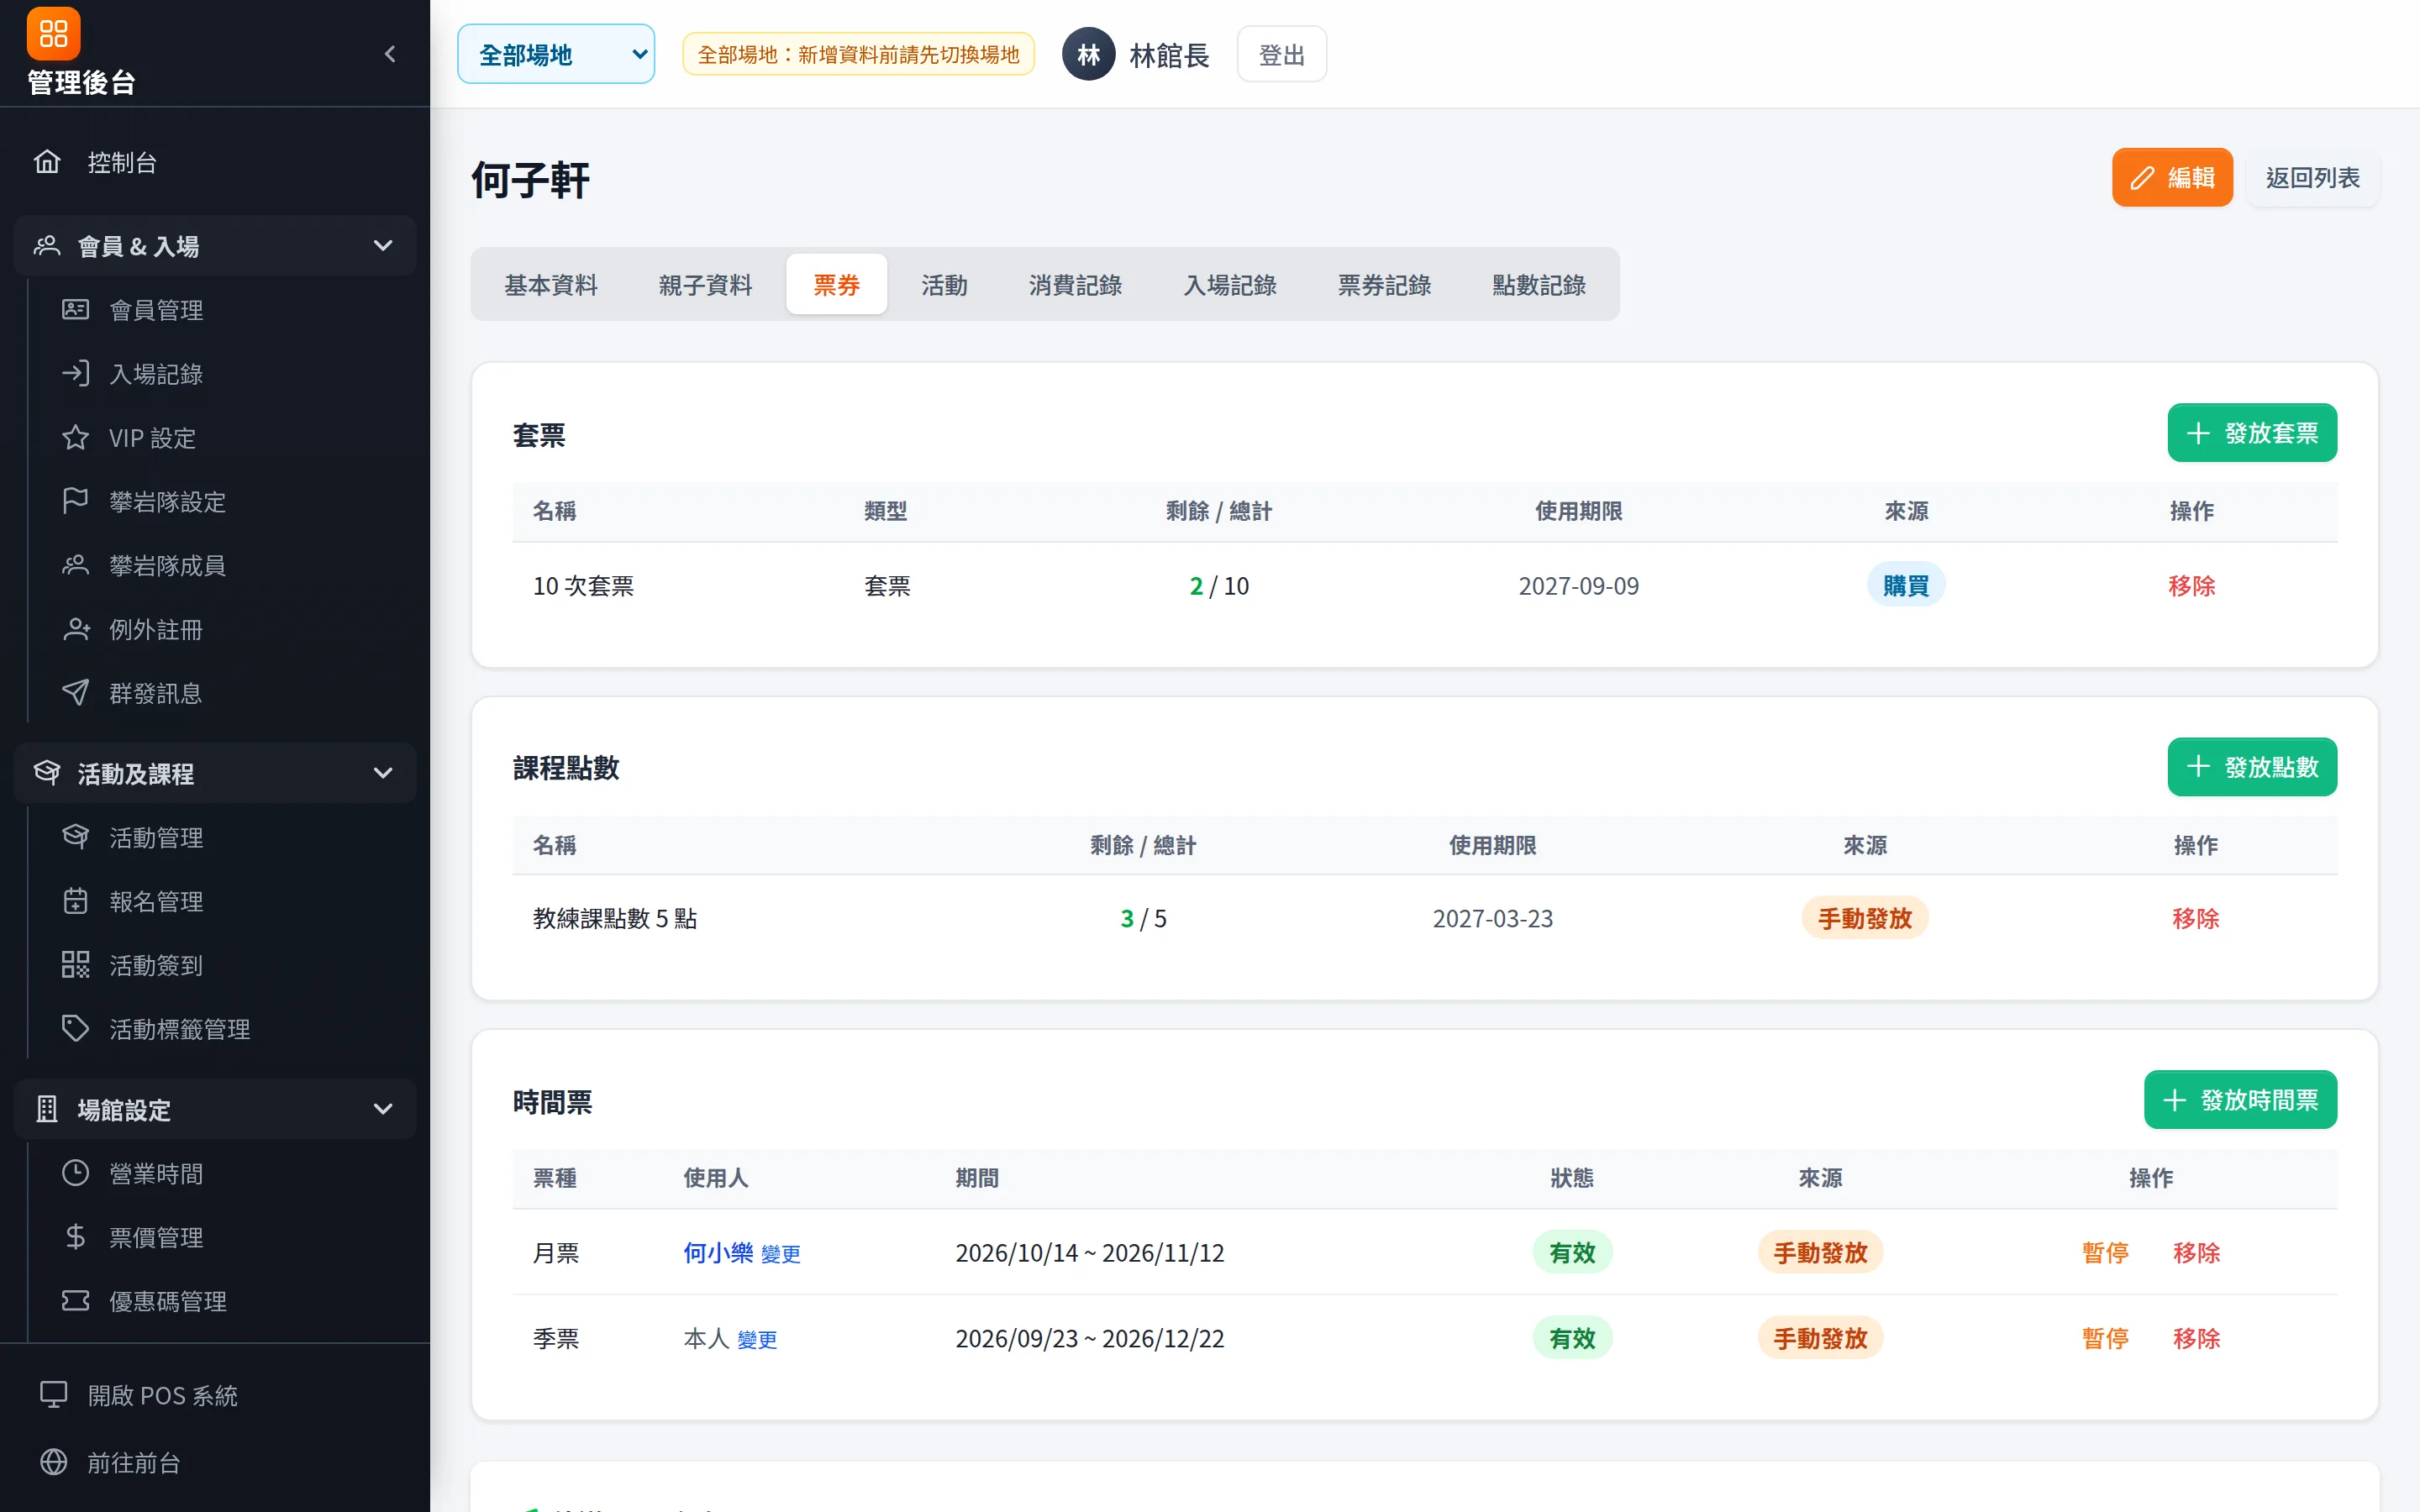
Task: Click the 全部場地 warning notice banner
Action: pyautogui.click(x=858, y=54)
